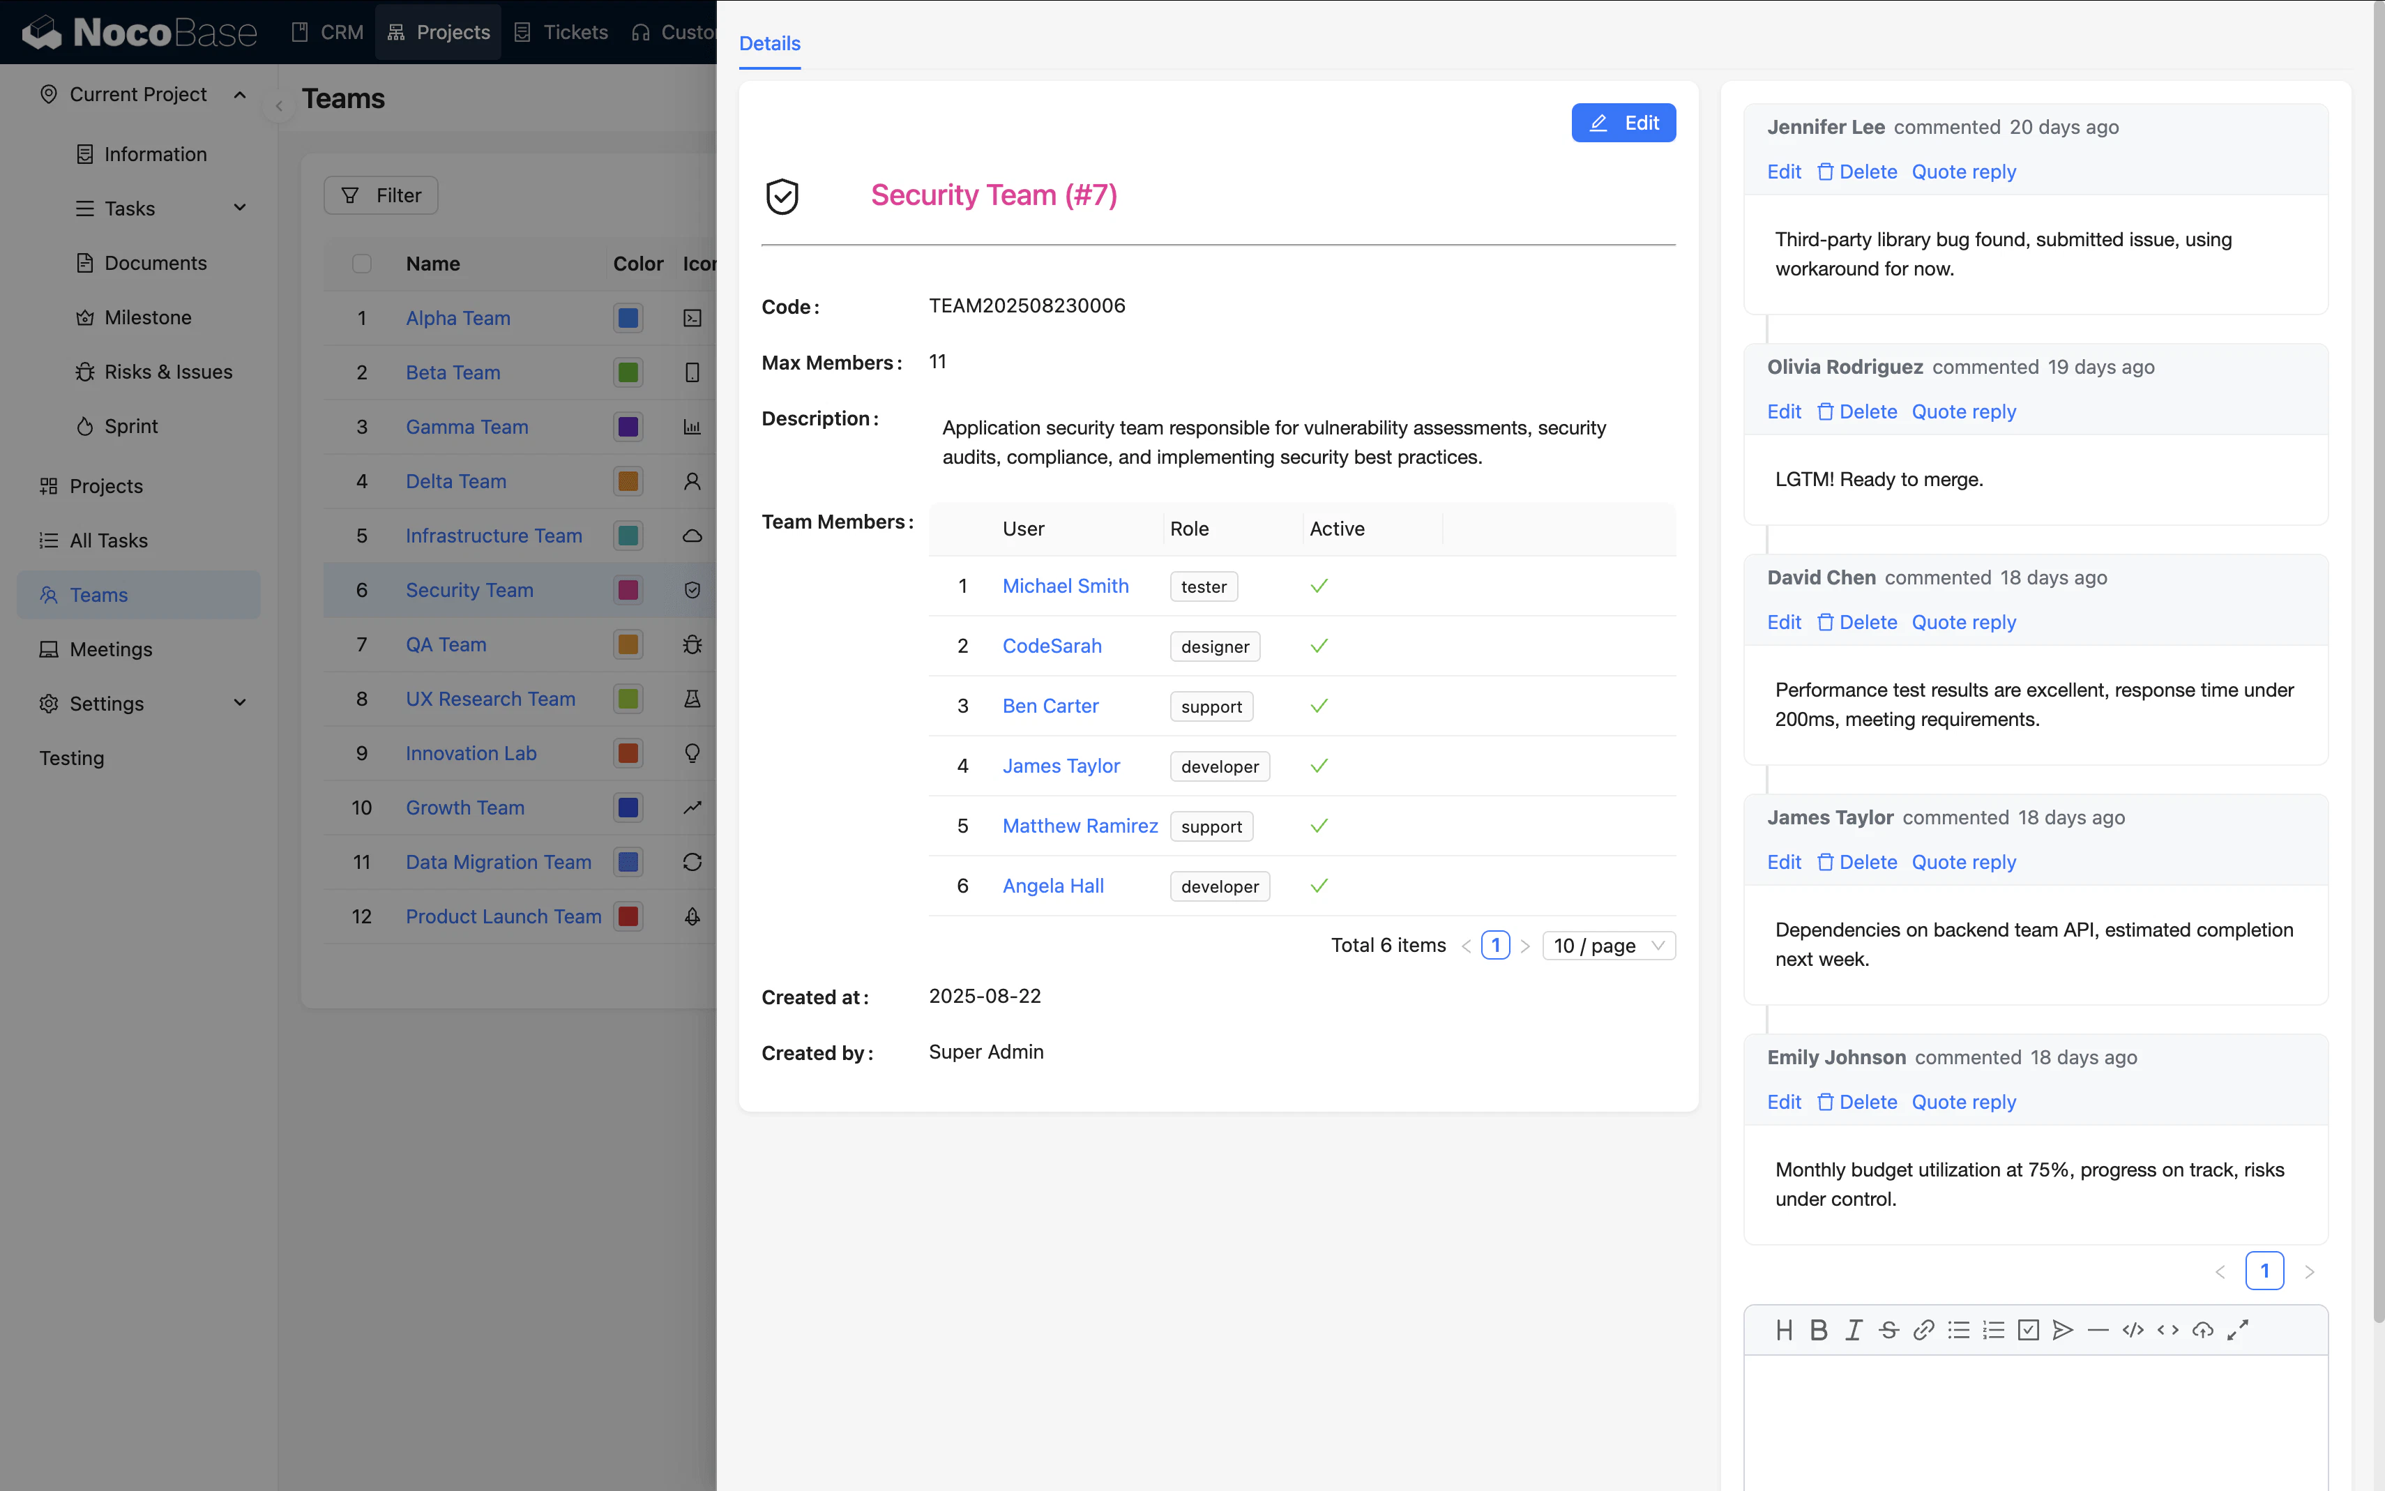The width and height of the screenshot is (2385, 1491).
Task: Click the paper-plane quote icon in editor toolbar
Action: pos(2063,1331)
